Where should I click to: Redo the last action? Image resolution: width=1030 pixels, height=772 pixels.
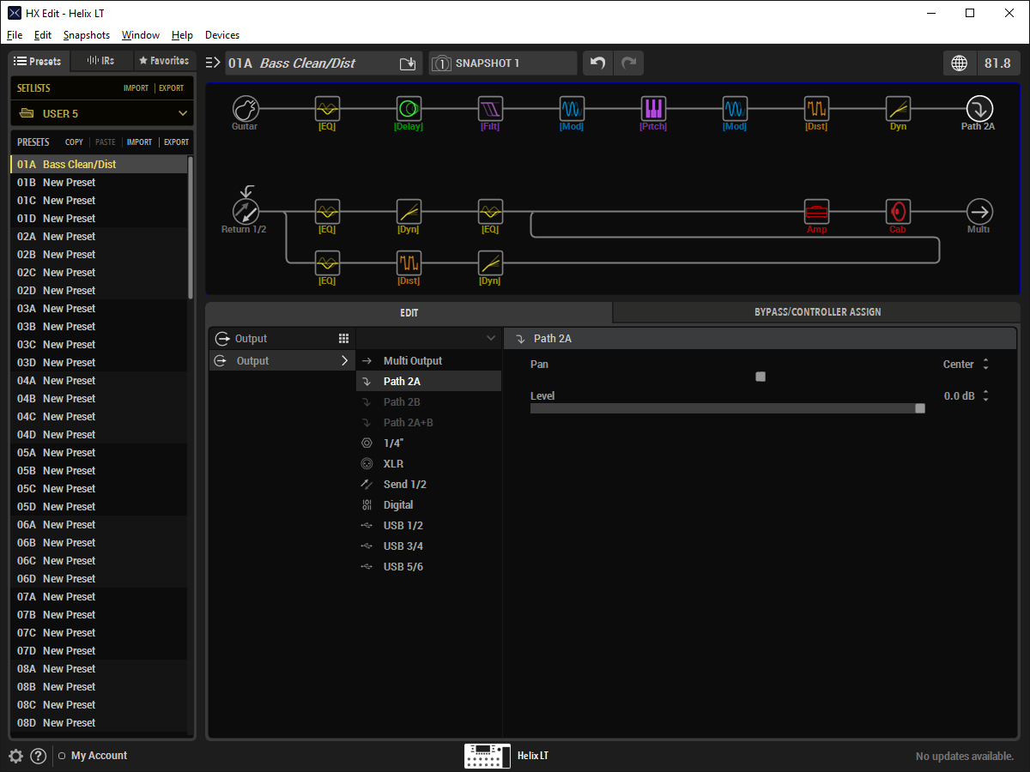628,63
